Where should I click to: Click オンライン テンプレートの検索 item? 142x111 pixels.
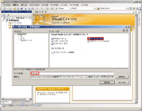pos(63,53)
